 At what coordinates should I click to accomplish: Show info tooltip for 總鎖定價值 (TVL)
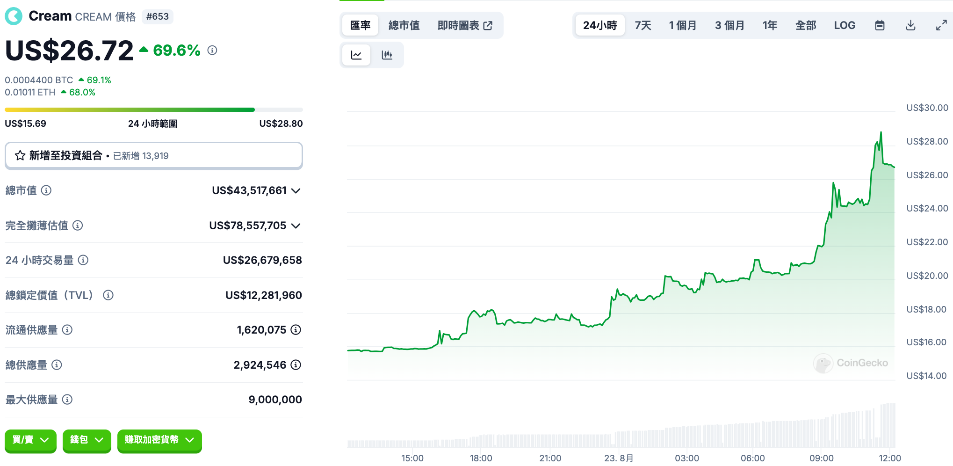click(108, 295)
